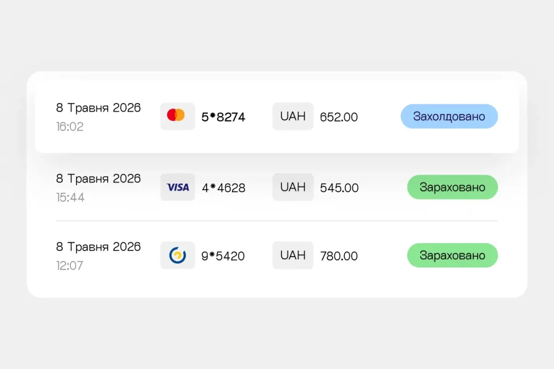Click the date above 16:02

click(98, 108)
